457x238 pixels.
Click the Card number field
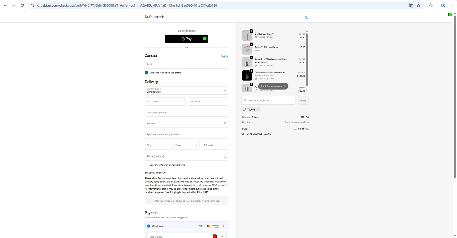pos(186,236)
